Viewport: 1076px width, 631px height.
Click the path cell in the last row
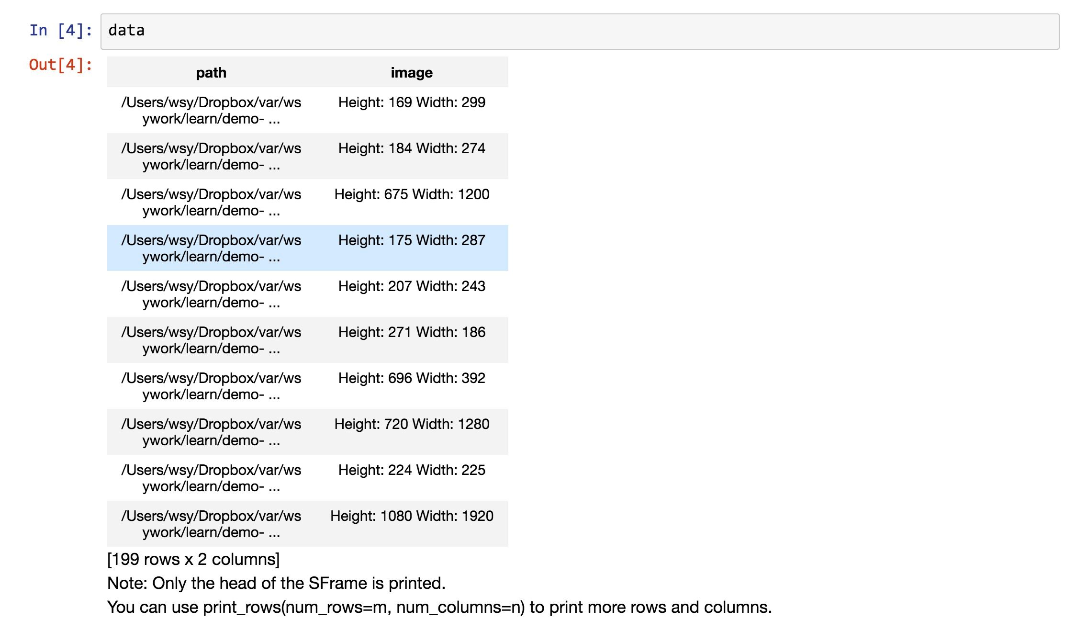[211, 524]
